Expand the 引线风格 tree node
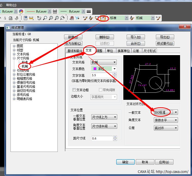Viewport: 192px width, 176px height. pos(14,70)
